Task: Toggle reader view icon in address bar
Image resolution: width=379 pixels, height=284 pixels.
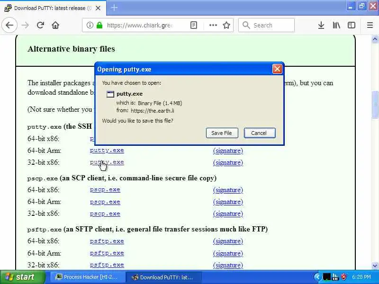Action: [x=194, y=25]
